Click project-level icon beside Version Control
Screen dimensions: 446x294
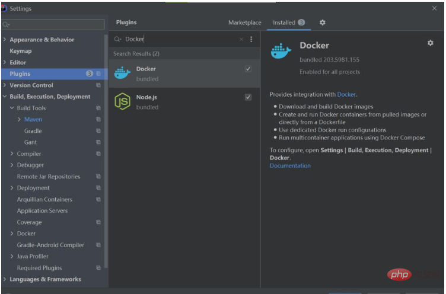pyautogui.click(x=98, y=85)
